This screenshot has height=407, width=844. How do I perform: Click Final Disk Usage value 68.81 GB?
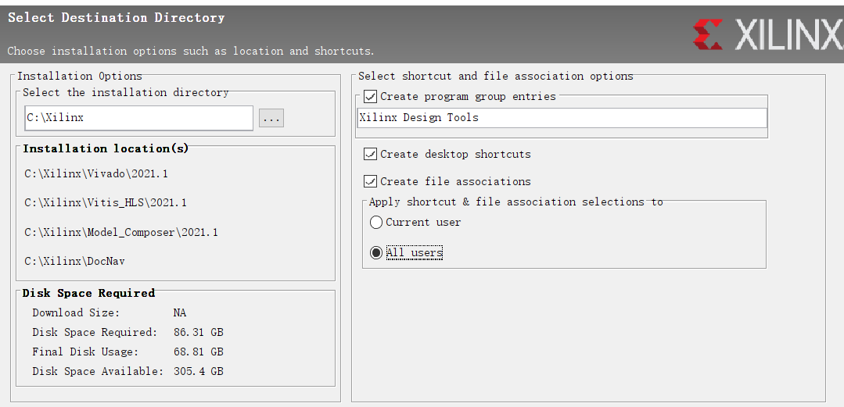tap(198, 352)
